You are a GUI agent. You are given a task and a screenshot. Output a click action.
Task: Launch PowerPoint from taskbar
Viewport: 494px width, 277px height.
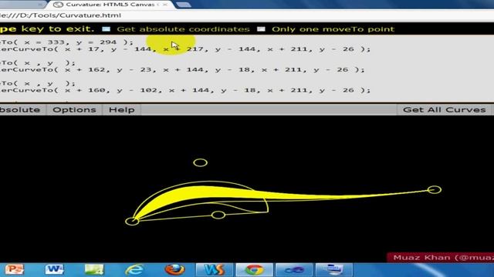tap(15, 269)
